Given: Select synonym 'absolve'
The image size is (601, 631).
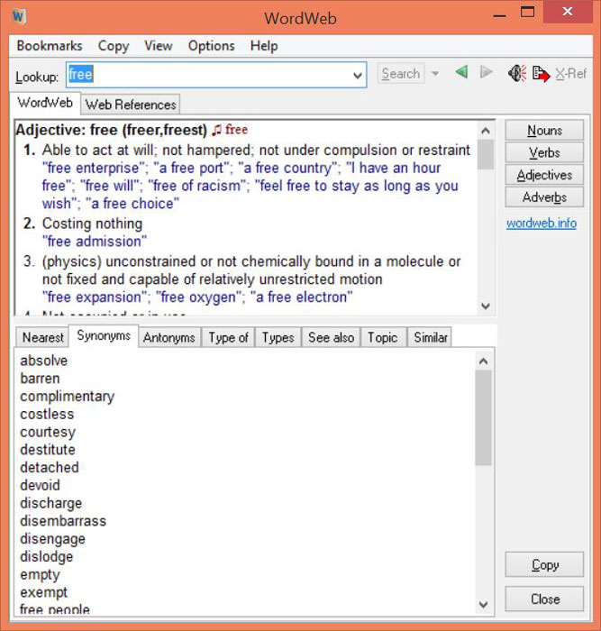Looking at the screenshot, I should point(44,361).
